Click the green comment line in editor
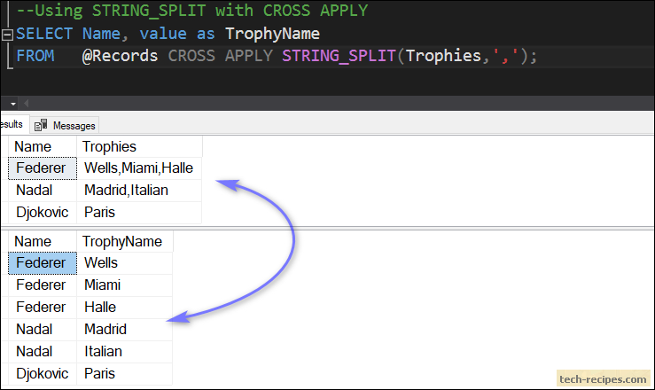Viewport: 655px width, 390px height. click(192, 11)
